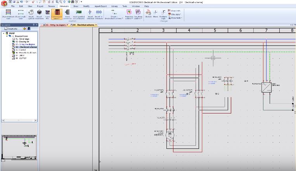Select 05 - Control in document tree
This screenshot has width=296, height=171.
pyautogui.click(x=21, y=50)
